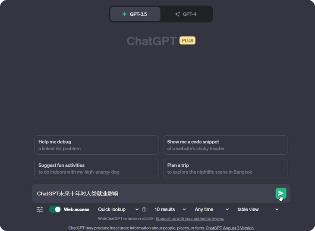The height and width of the screenshot is (231, 315).
Task: Select the Show me a code snippet suggestion
Action: point(225,145)
